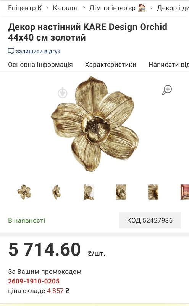Image resolution: width=189 pixels, height=306 pixels.
Task: Click the magnifier zoom icon on image
Action: click(167, 90)
